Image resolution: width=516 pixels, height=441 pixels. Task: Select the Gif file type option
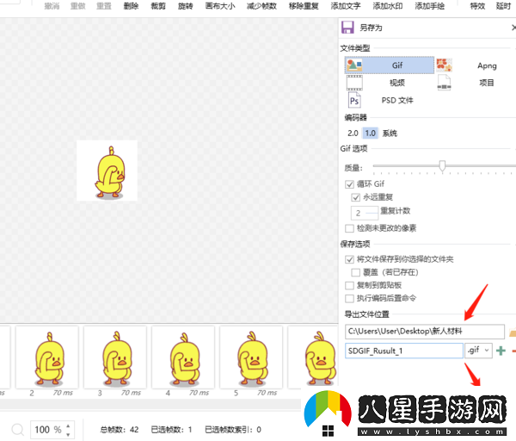(390, 65)
